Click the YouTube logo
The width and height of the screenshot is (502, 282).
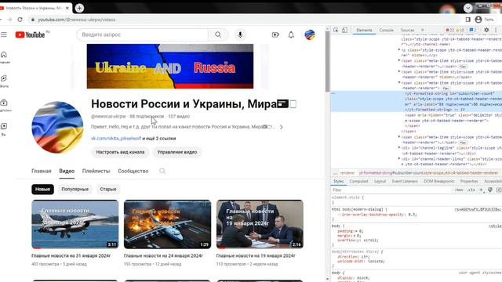click(31, 34)
